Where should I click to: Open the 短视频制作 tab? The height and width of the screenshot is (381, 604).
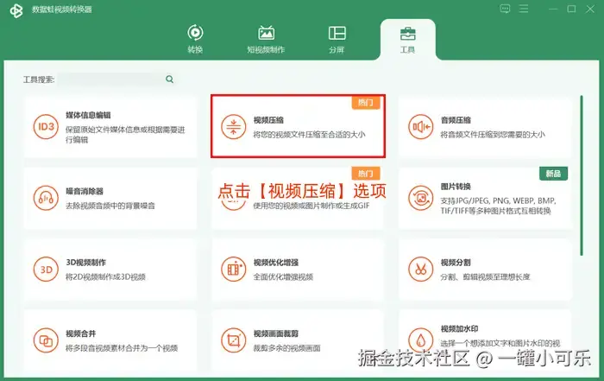[x=266, y=39]
